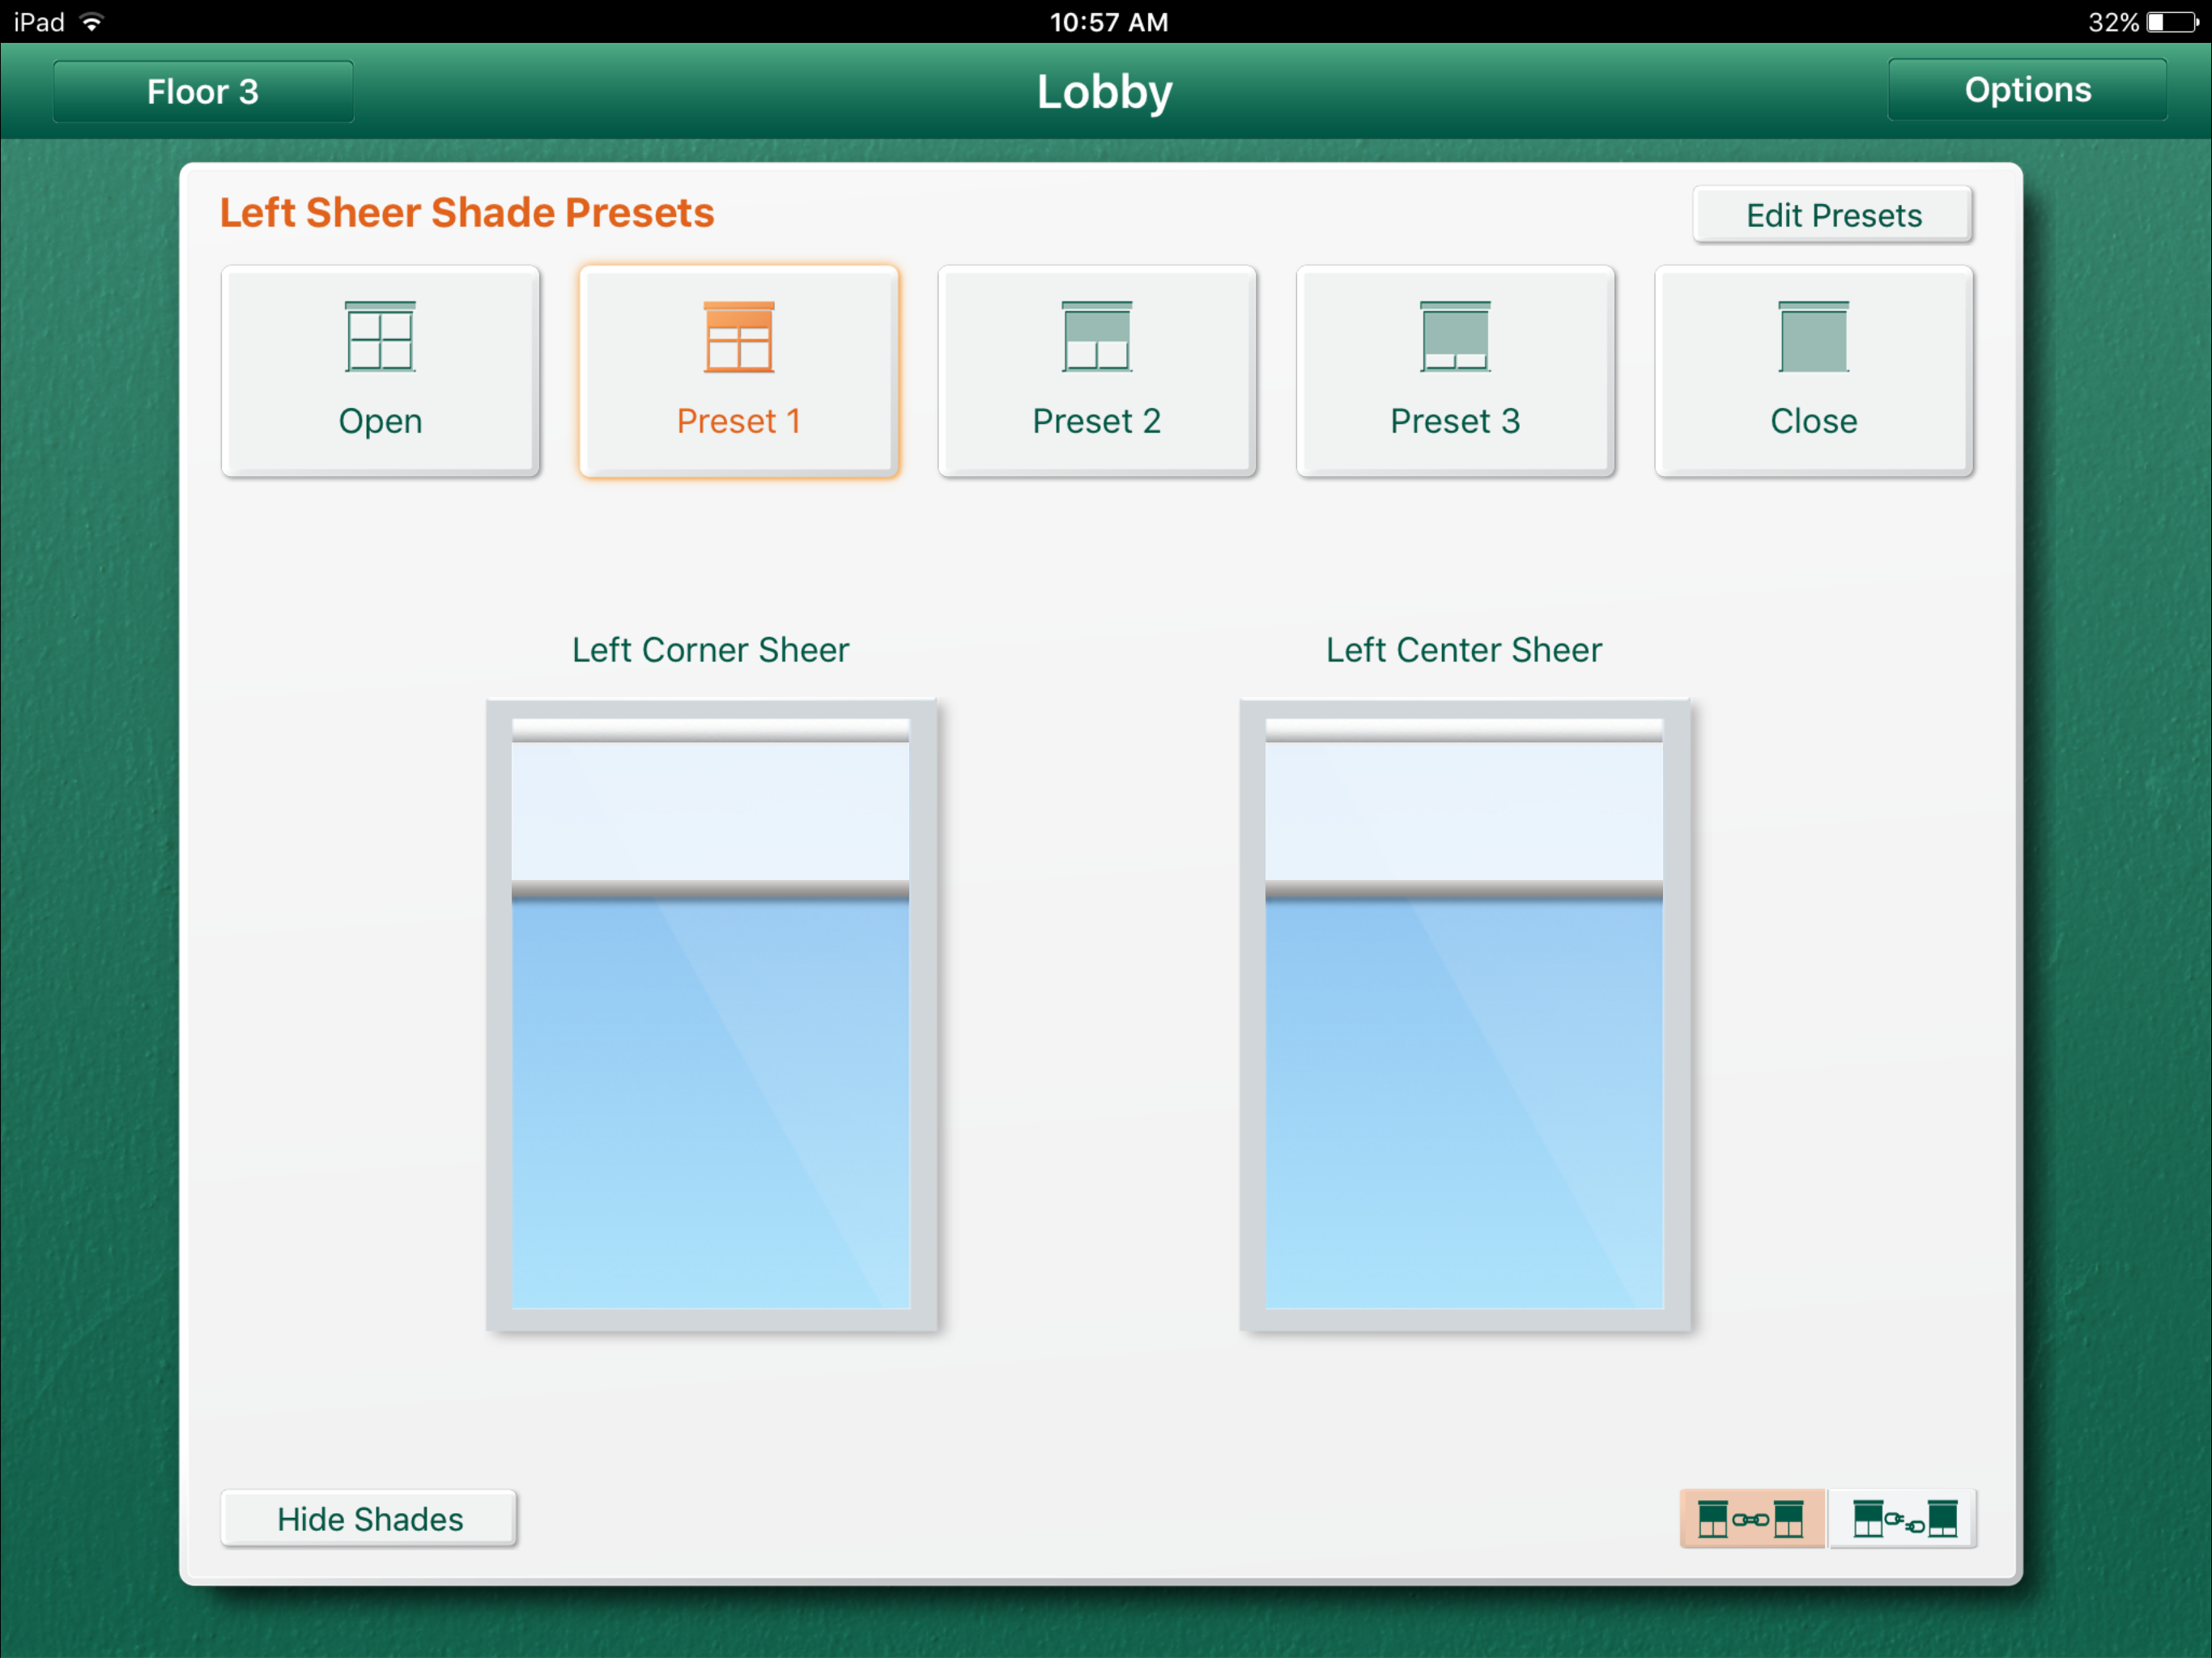Tap the battery indicator icon
2212x1658 pixels.
point(2172,22)
